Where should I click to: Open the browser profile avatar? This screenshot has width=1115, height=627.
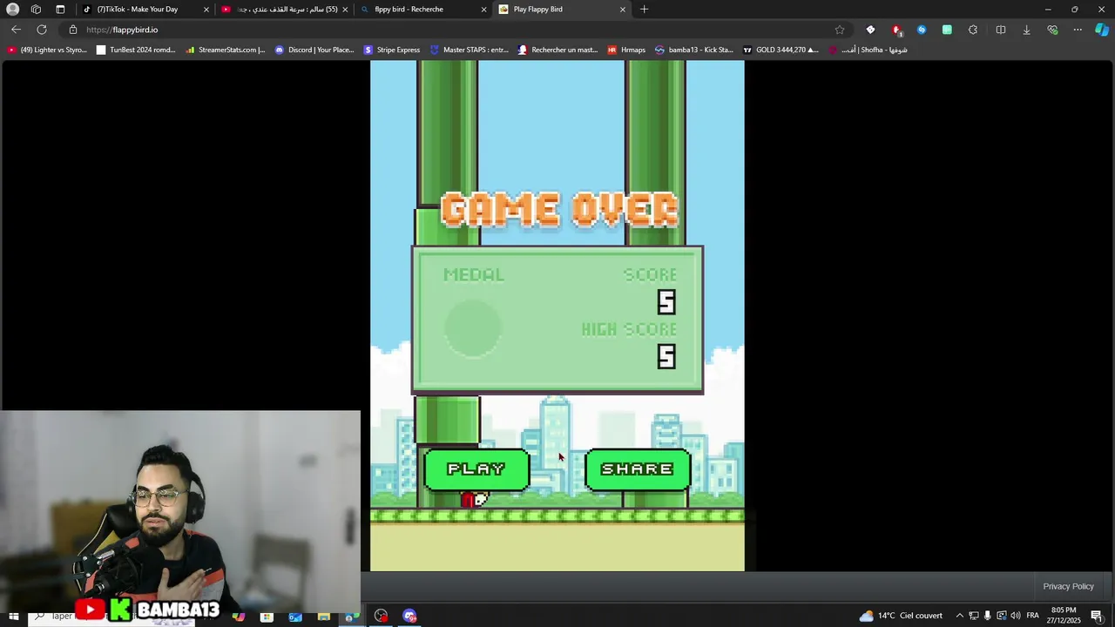click(12, 10)
